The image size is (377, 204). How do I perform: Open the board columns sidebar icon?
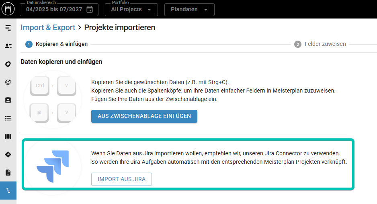(8, 136)
